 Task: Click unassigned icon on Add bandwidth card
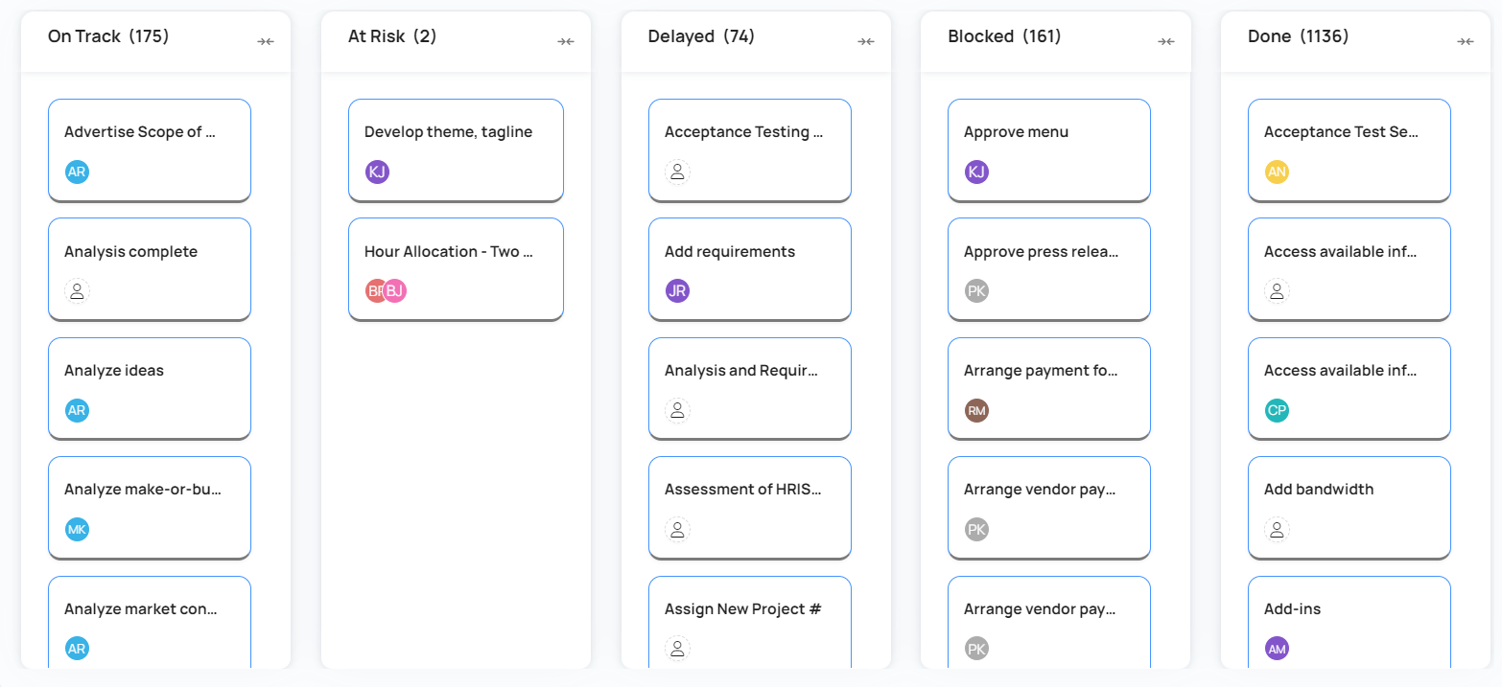coord(1277,530)
